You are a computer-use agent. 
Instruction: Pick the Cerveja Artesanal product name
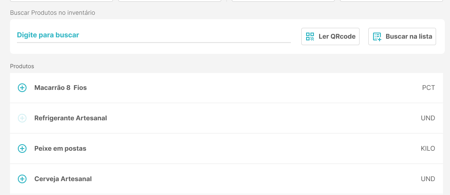[x=63, y=179]
